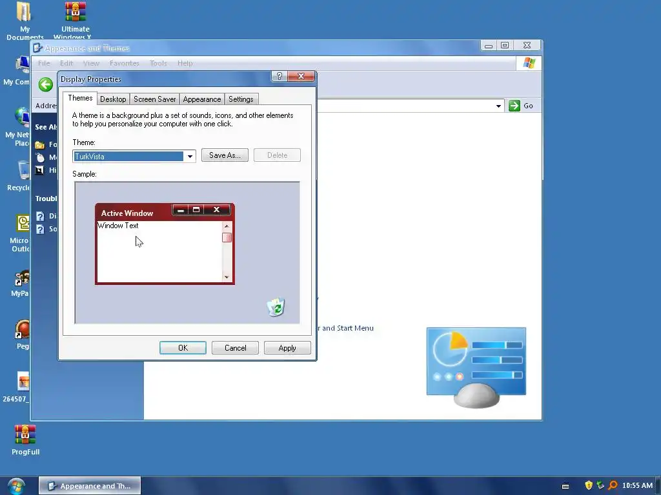Select the Themes tab
The width and height of the screenshot is (661, 495).
point(80,98)
